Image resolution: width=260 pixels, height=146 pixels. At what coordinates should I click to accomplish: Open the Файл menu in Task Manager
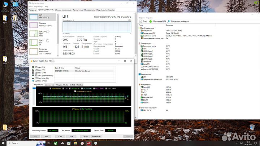click(x=30, y=6)
